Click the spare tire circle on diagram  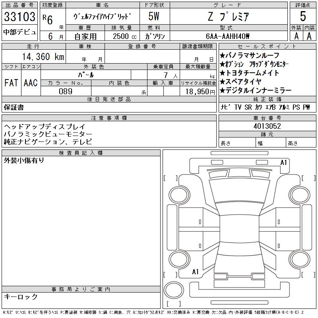coord(174,290)
